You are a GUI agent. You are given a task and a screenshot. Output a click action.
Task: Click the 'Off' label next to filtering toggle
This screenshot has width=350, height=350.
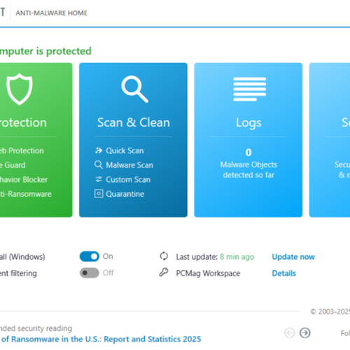click(x=108, y=272)
